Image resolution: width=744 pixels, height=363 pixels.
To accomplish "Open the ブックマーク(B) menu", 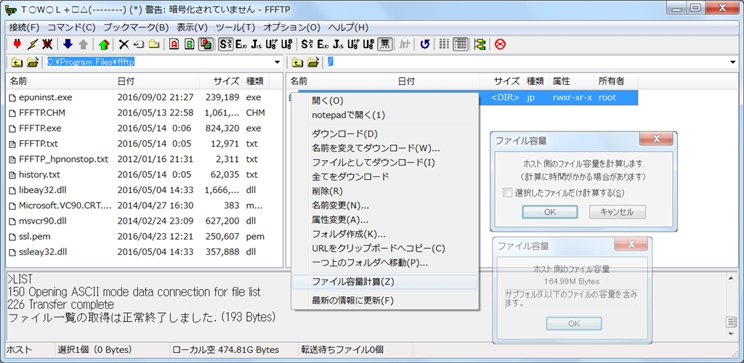I will [x=136, y=28].
